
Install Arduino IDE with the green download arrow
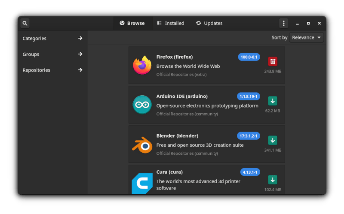pyautogui.click(x=273, y=101)
